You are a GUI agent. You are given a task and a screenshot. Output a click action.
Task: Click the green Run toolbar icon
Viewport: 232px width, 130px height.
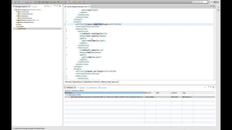tap(43, 2)
